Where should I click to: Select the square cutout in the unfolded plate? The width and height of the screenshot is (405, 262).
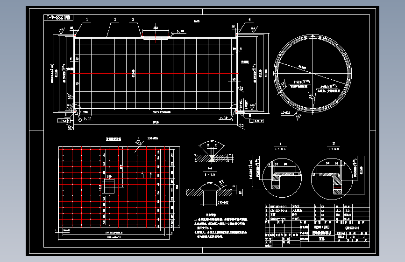pyautogui.click(x=108, y=186)
